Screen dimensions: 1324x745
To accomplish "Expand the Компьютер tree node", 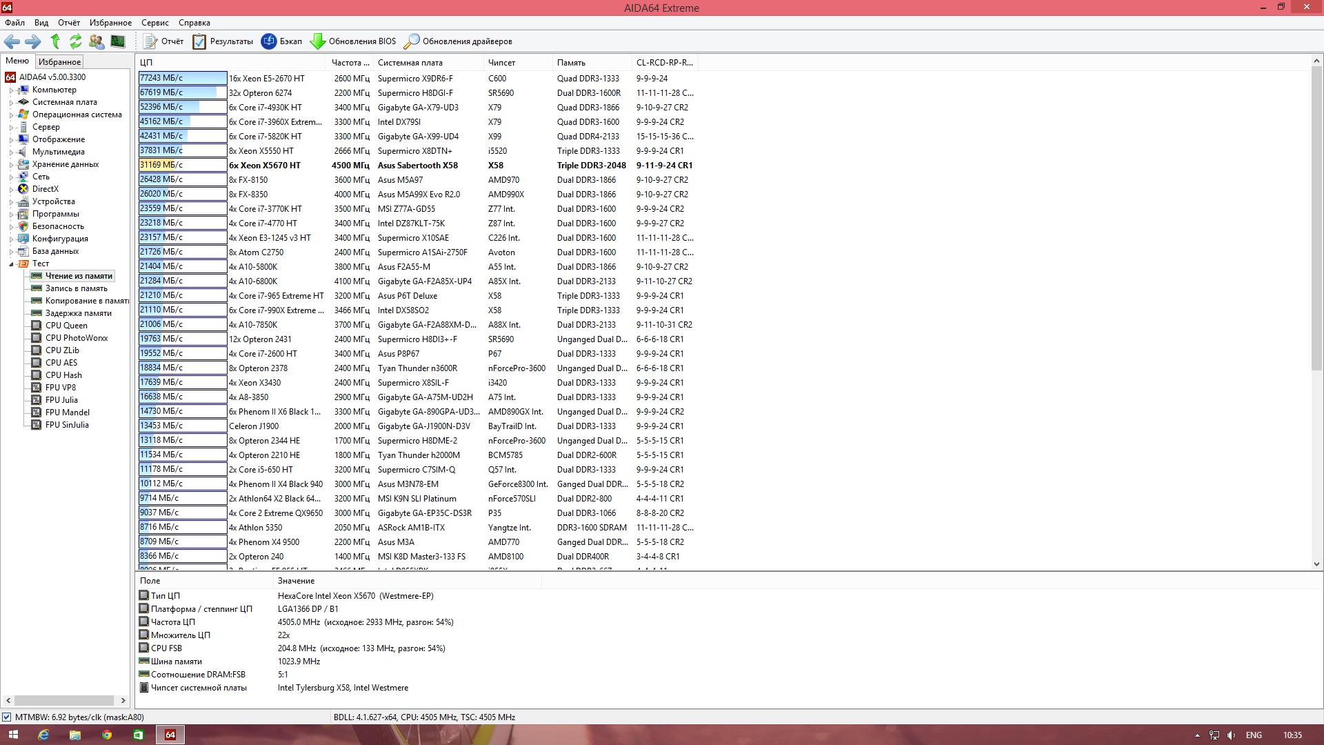I will pyautogui.click(x=11, y=90).
